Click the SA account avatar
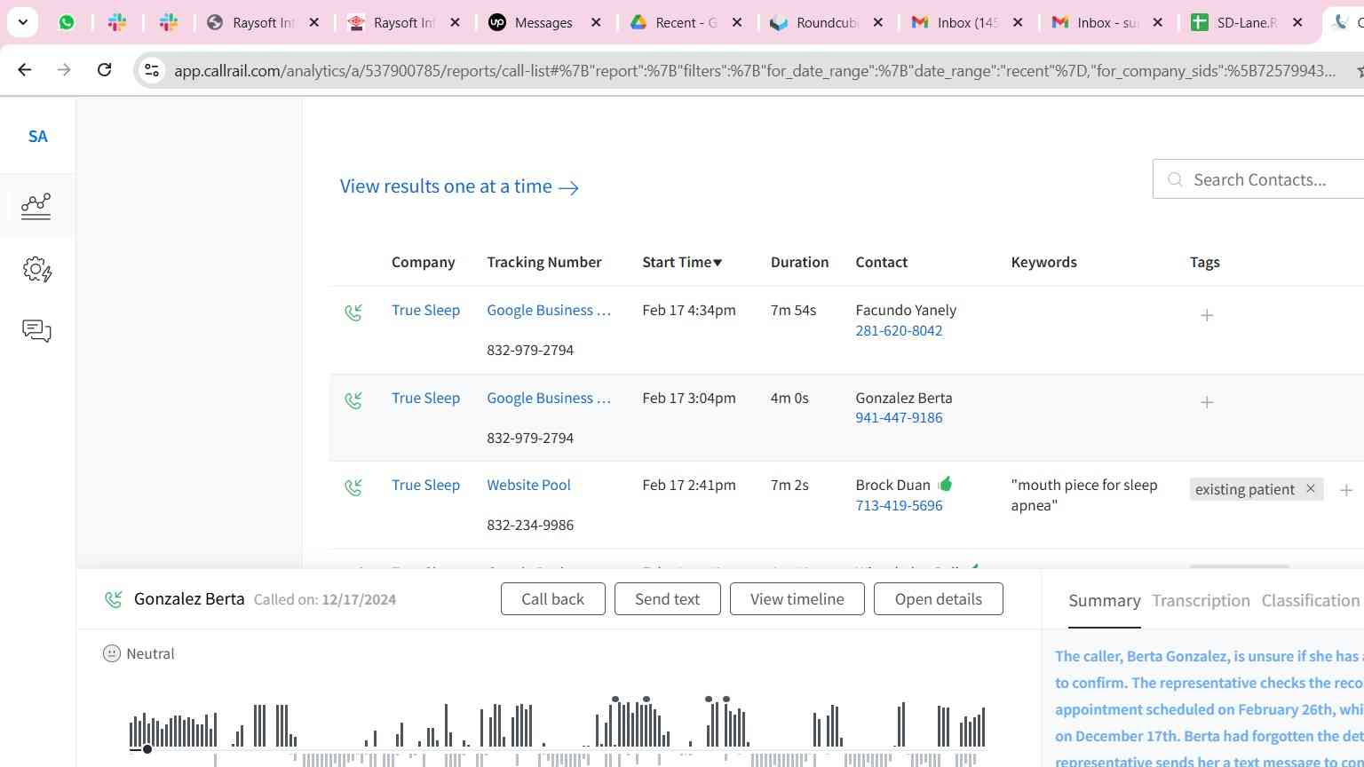This screenshot has width=1364, height=767. click(x=37, y=136)
